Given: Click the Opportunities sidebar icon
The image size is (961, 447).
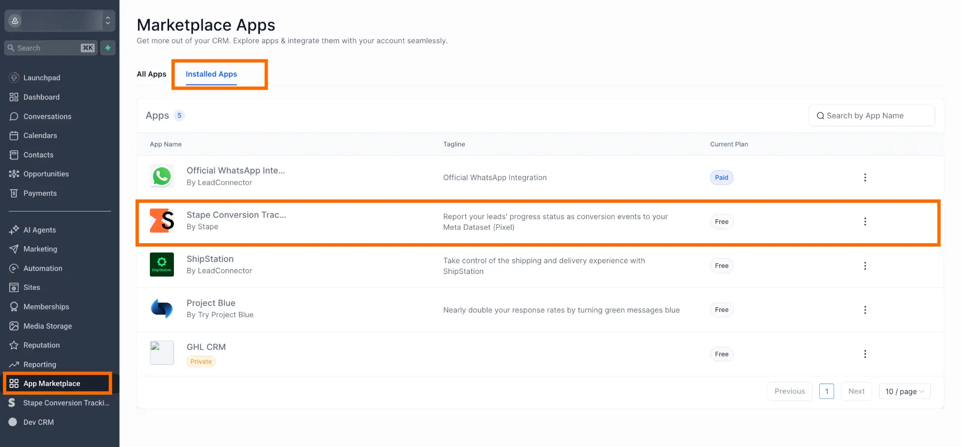Looking at the screenshot, I should (14, 174).
